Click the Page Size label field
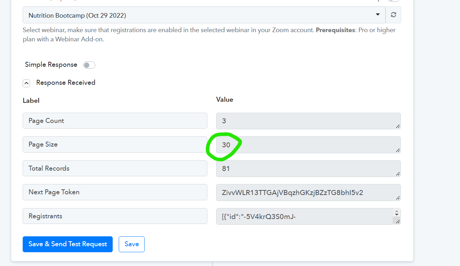The image size is (460, 266). point(115,144)
